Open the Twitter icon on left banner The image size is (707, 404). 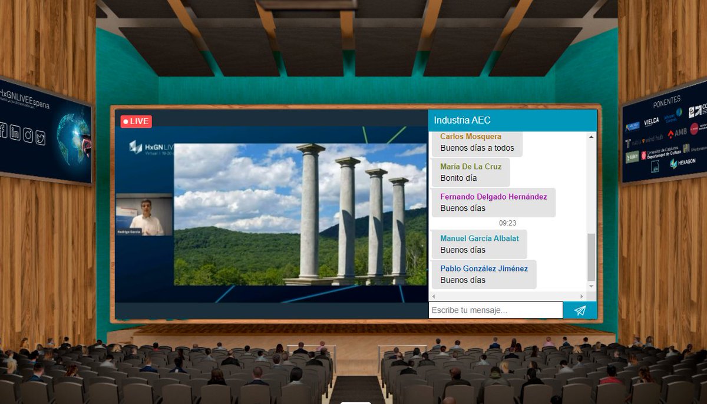point(40,138)
